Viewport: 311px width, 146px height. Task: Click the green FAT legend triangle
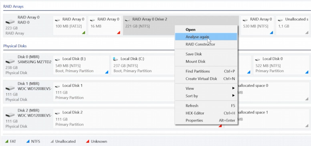(x=7, y=142)
